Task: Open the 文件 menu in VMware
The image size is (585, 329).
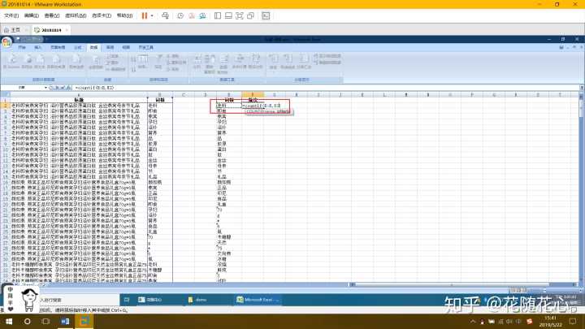Action: 10,15
